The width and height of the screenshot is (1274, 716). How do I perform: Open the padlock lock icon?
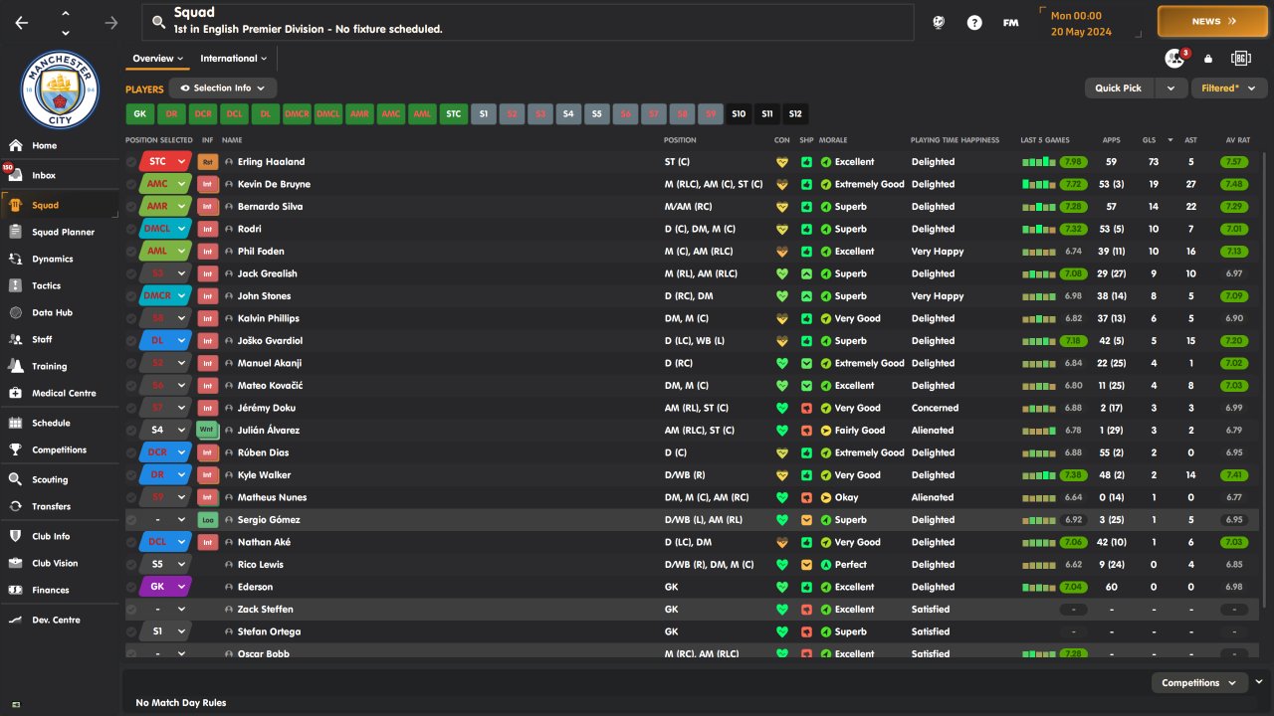pos(1208,59)
